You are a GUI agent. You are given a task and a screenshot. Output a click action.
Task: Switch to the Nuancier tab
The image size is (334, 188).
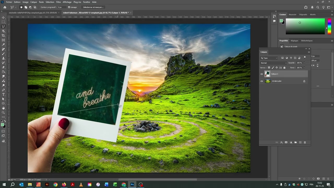(x=293, y=15)
